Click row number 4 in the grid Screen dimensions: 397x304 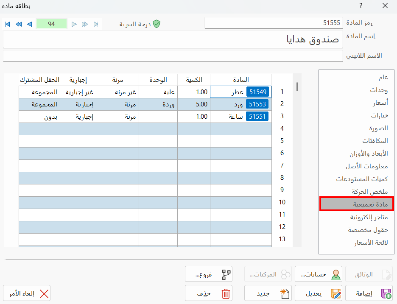coord(282,129)
